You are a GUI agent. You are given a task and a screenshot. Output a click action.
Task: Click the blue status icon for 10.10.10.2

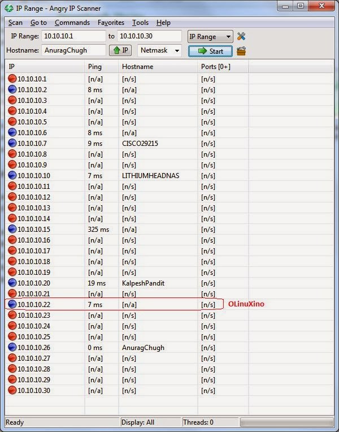(12, 89)
